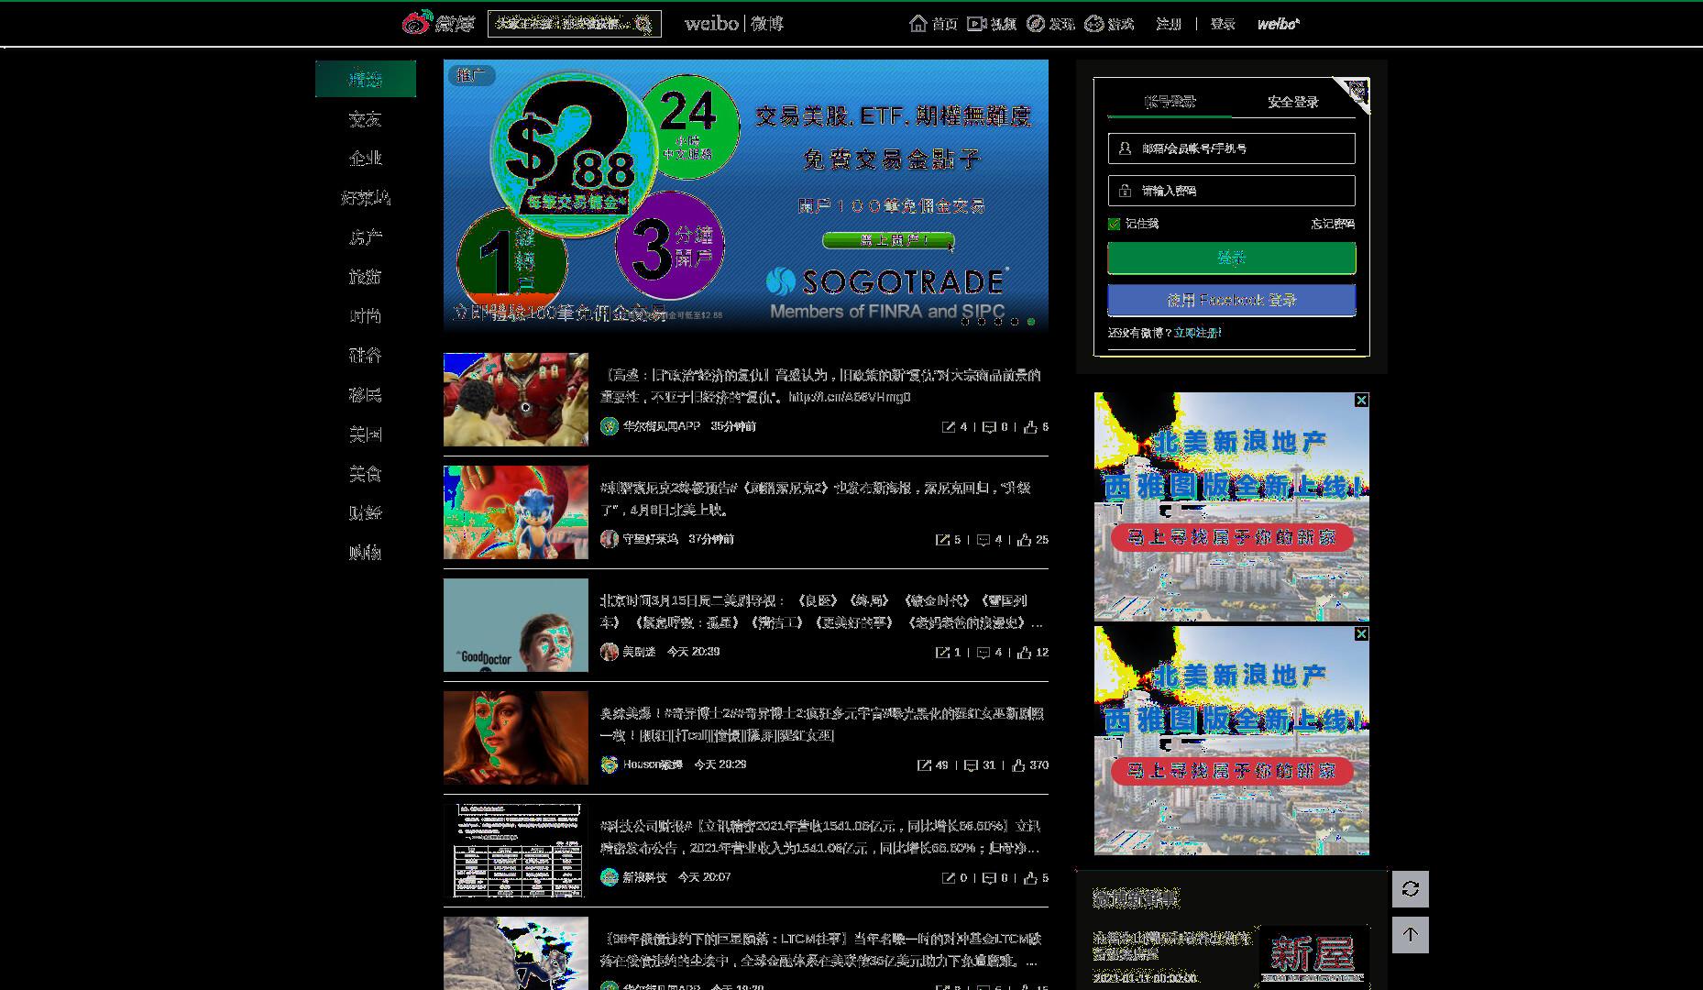
Task: Select 好莱坞 in the sidebar
Action: coord(365,198)
